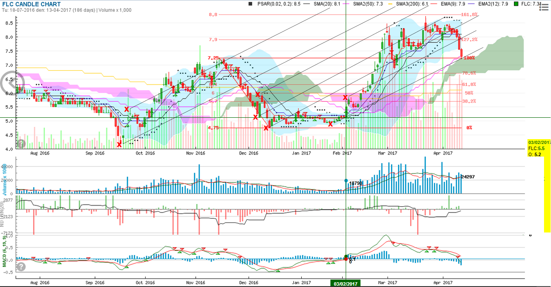Click the help question mark in candle chart
Image resolution: width=551 pixels, height=287 pixels.
[20, 143]
